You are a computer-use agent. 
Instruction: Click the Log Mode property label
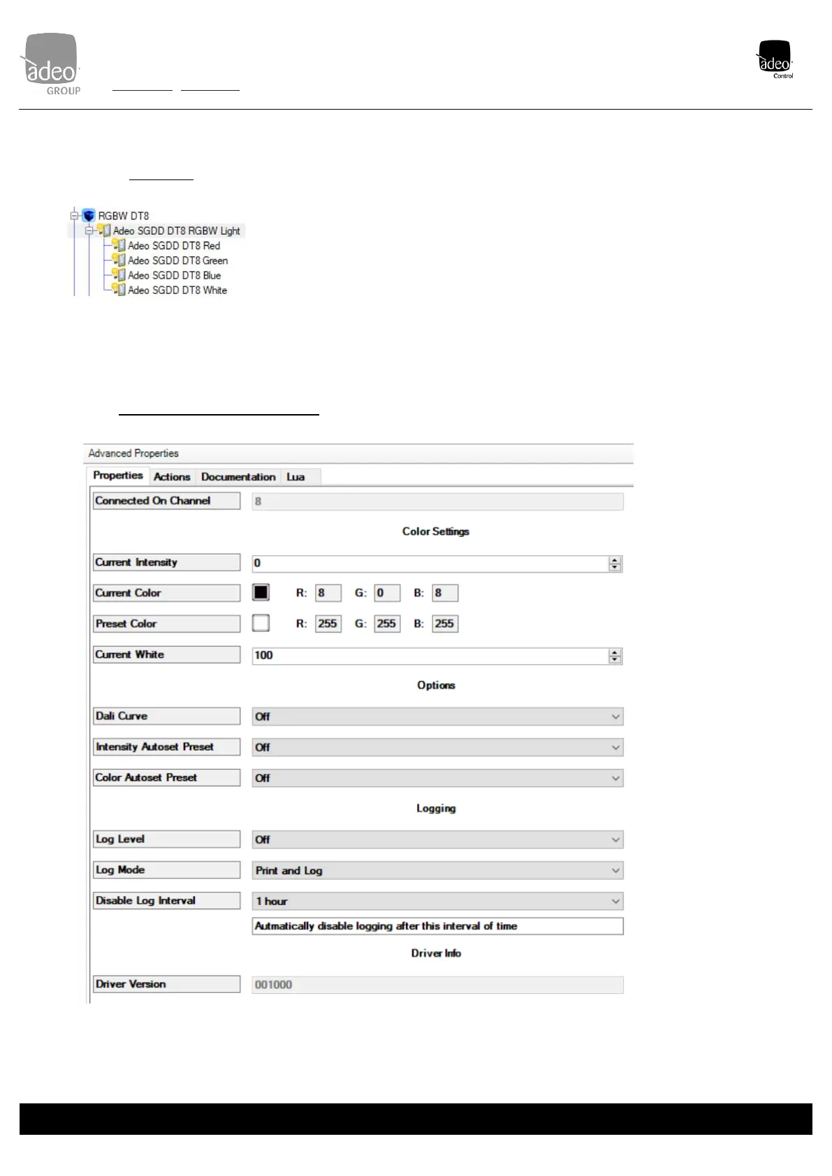coord(166,869)
